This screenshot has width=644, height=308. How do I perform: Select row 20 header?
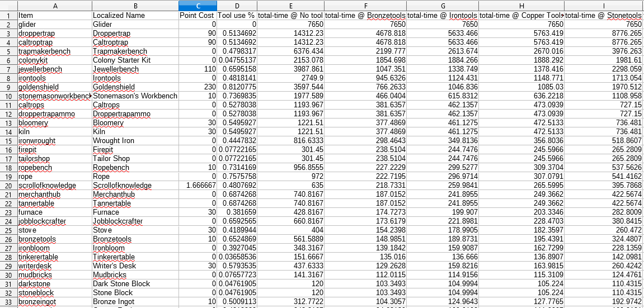tap(8, 186)
